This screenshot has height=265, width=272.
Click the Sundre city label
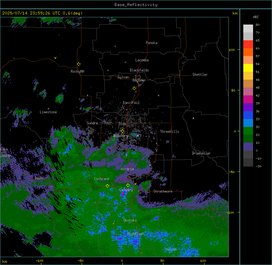click(92, 123)
